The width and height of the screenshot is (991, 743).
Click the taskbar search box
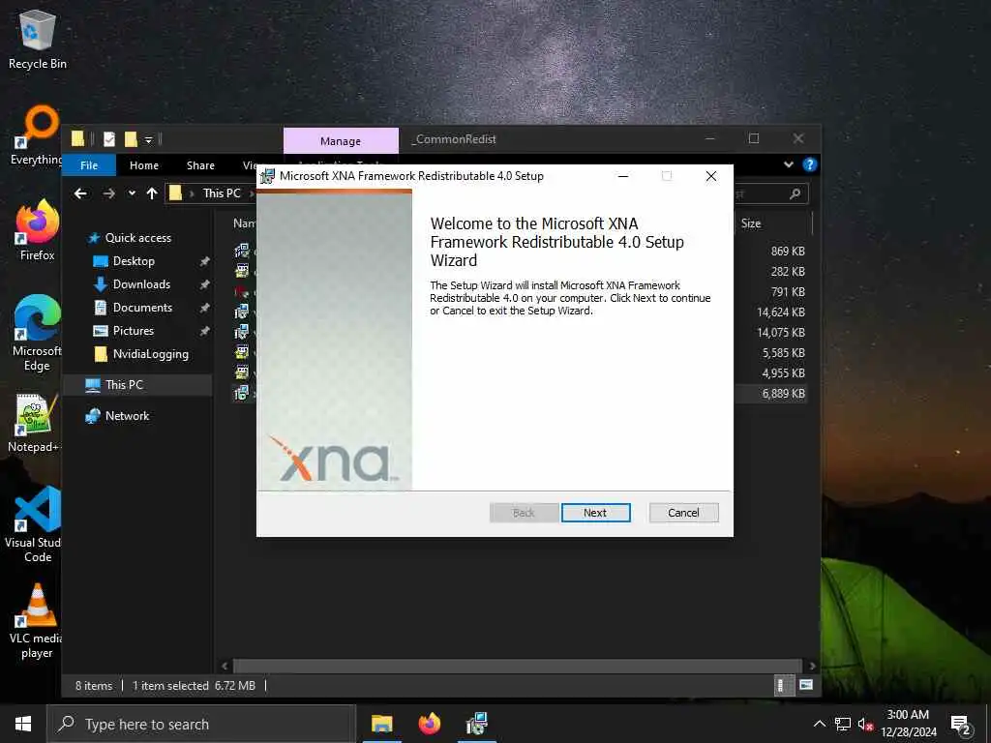click(201, 724)
